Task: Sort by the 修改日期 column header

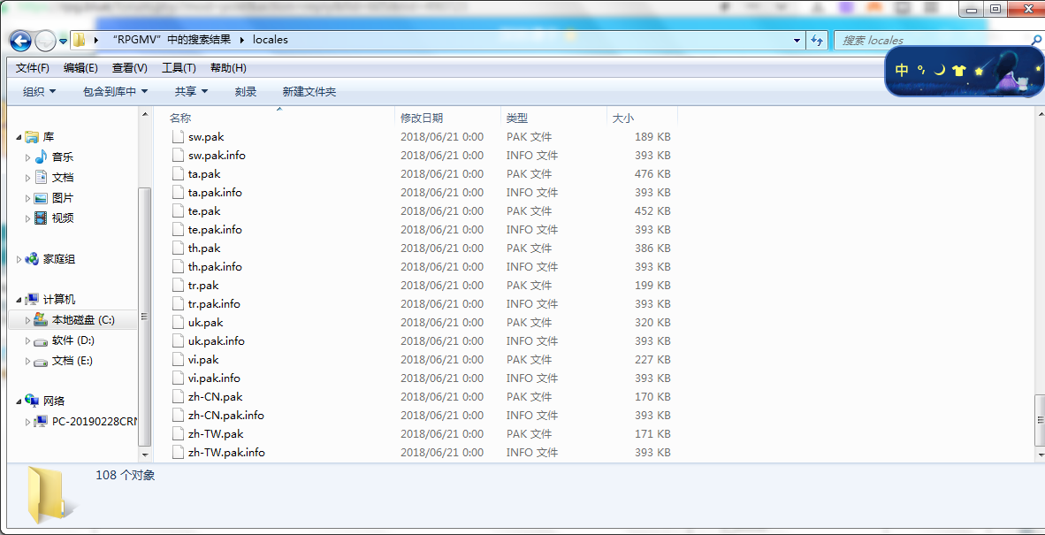Action: tap(421, 118)
